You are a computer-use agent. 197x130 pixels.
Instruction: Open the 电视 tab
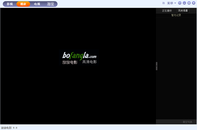coord(37,4)
